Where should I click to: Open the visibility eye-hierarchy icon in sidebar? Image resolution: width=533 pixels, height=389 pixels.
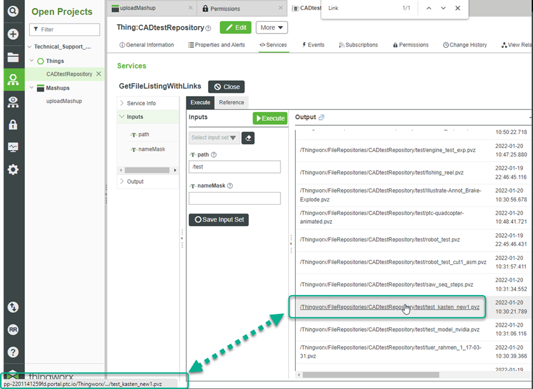tap(13, 102)
